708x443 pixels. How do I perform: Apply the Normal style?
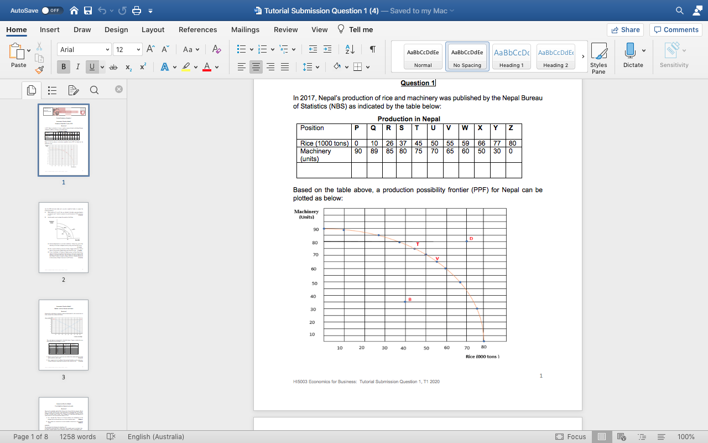(423, 58)
